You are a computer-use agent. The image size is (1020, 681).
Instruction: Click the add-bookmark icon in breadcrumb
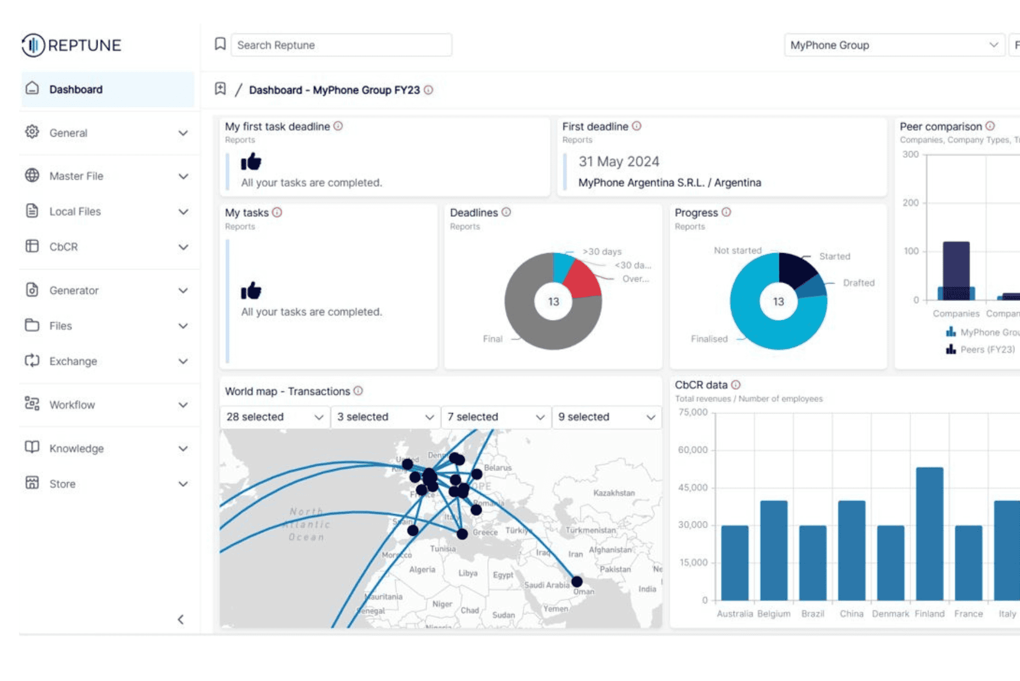coord(220,89)
